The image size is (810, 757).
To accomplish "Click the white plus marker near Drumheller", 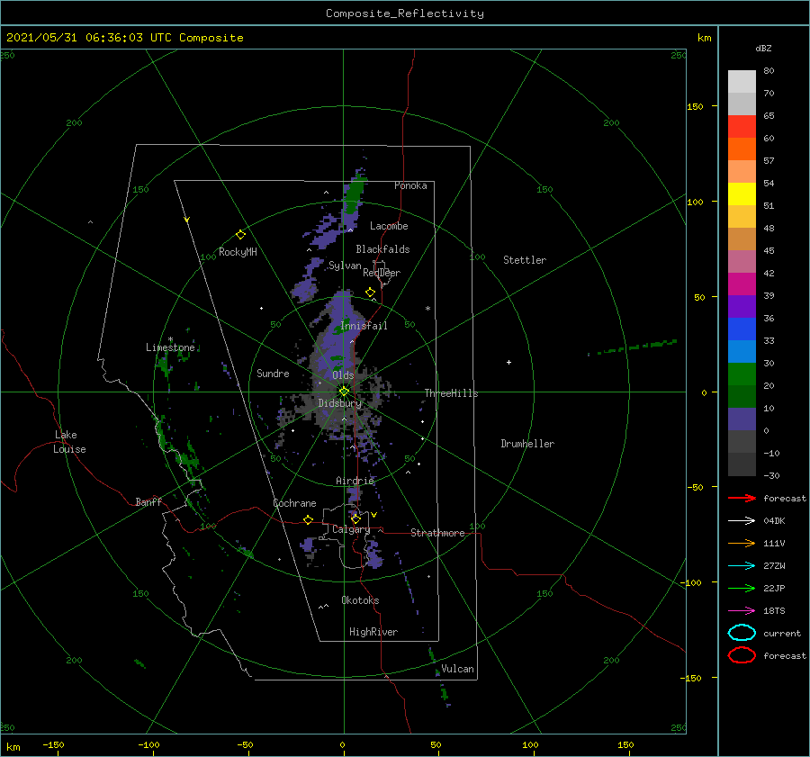I will [508, 362].
